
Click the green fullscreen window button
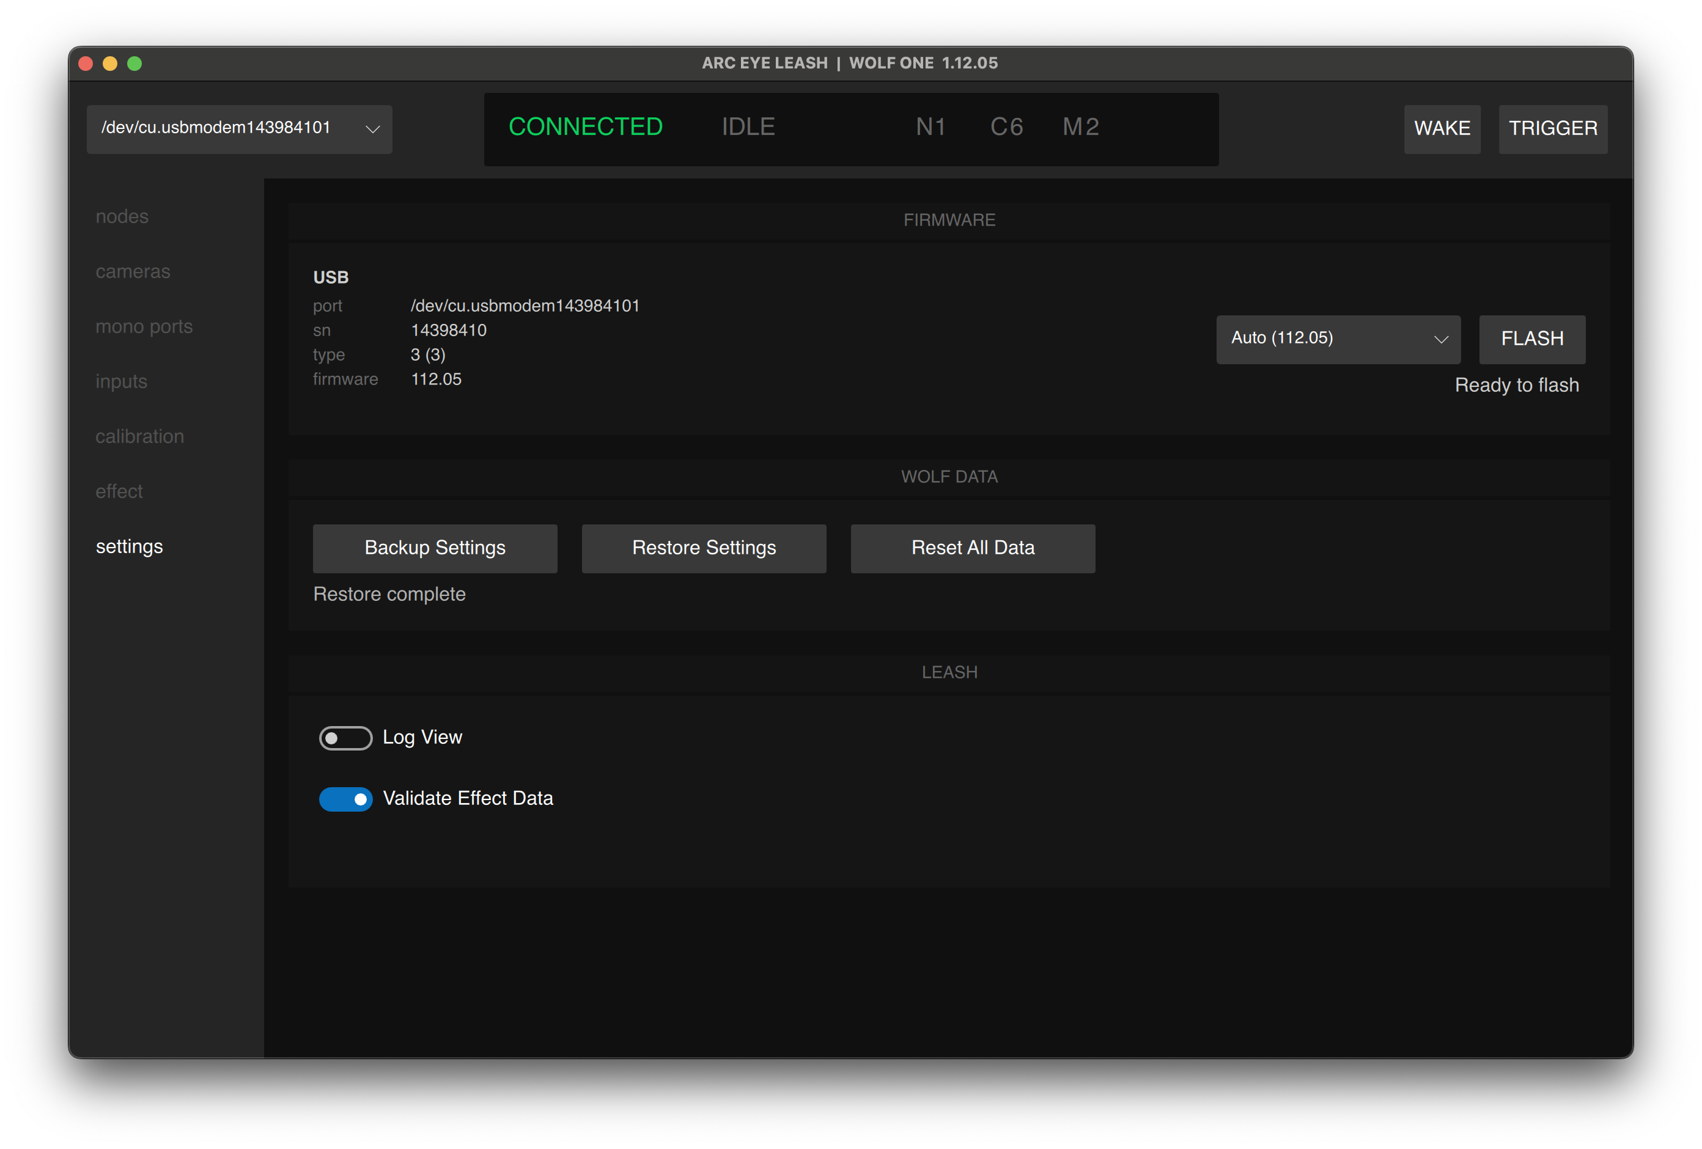pos(134,64)
